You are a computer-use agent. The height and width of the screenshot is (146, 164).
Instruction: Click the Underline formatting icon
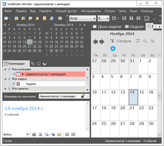point(138,18)
